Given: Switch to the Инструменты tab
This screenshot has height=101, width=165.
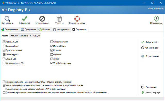Looking at the screenshot, I should tap(61, 29).
